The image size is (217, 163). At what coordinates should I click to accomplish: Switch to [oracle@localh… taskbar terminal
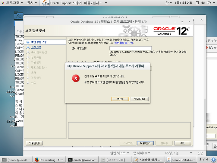[16, 160]
